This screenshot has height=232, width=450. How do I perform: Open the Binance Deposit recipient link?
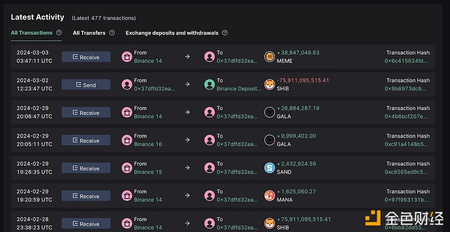[x=239, y=88]
